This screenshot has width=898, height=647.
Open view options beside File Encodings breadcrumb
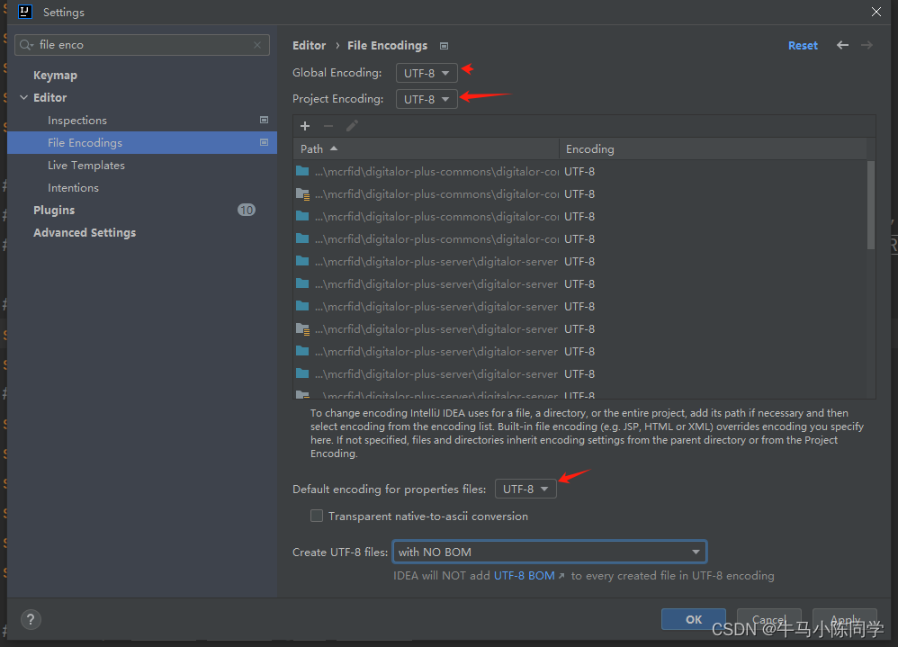[x=444, y=45]
